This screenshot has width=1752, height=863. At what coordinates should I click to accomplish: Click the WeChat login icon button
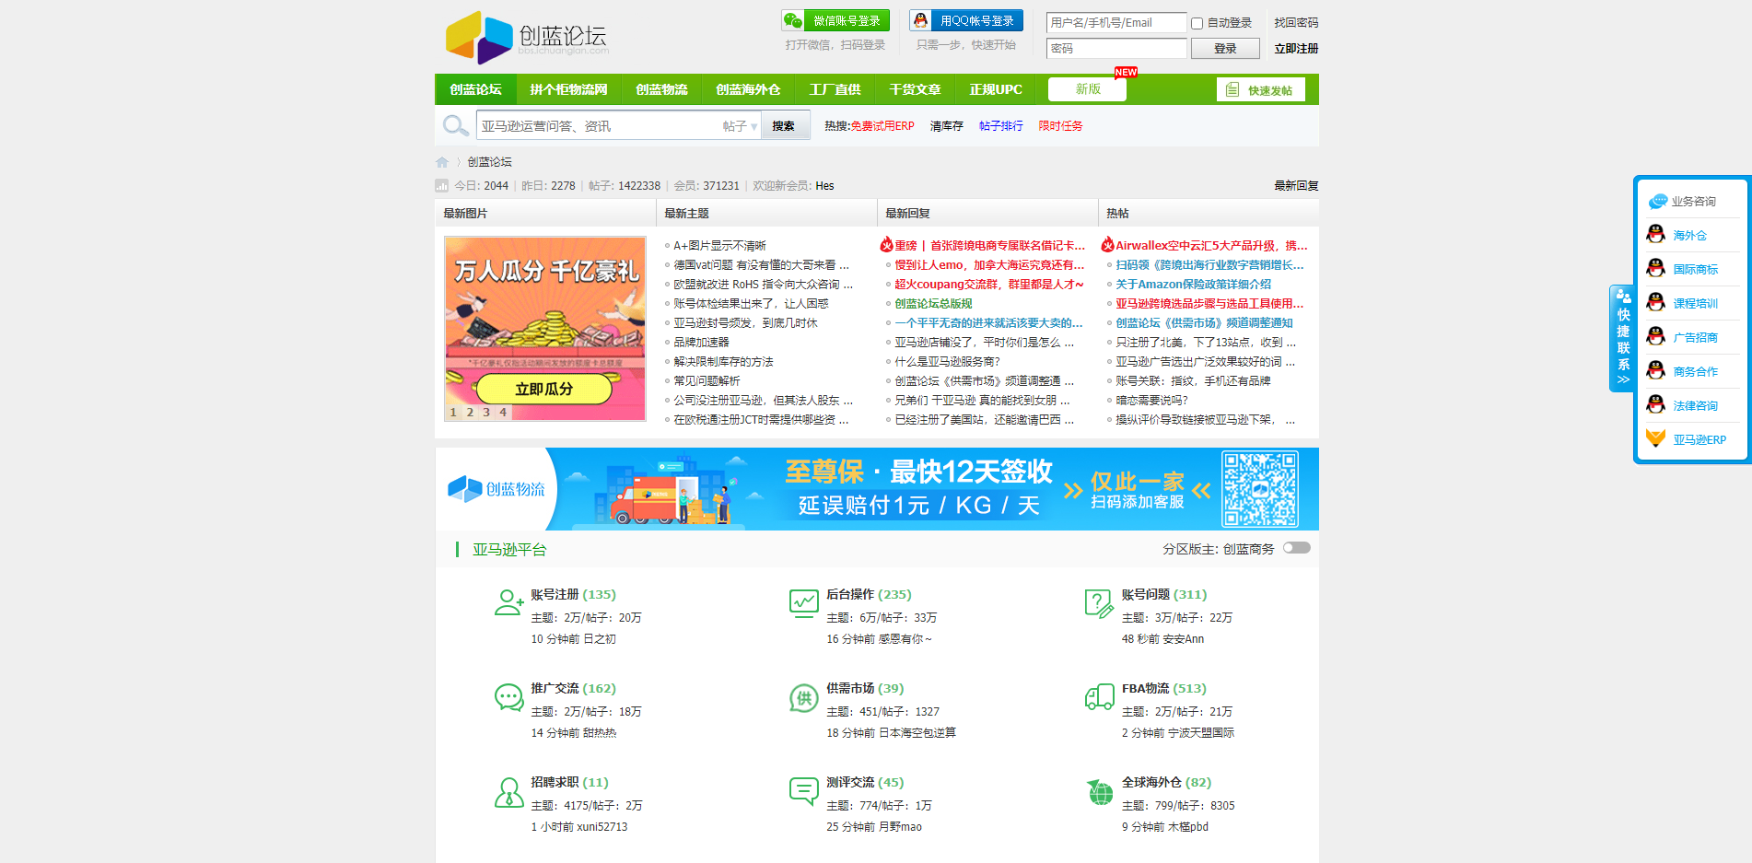tap(835, 20)
